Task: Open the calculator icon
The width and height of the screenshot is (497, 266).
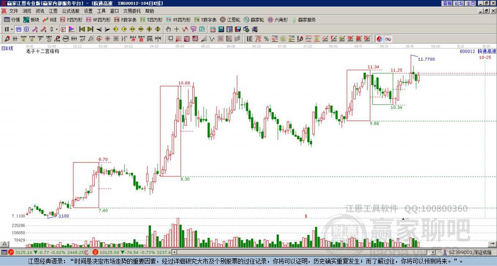Action: coord(221,30)
